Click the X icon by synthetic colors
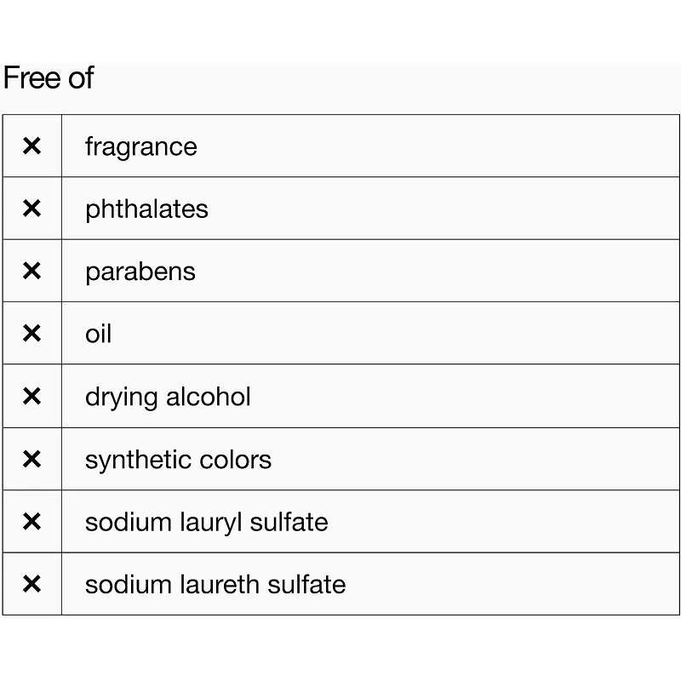Viewport: 681px width, 681px height. pos(31,460)
